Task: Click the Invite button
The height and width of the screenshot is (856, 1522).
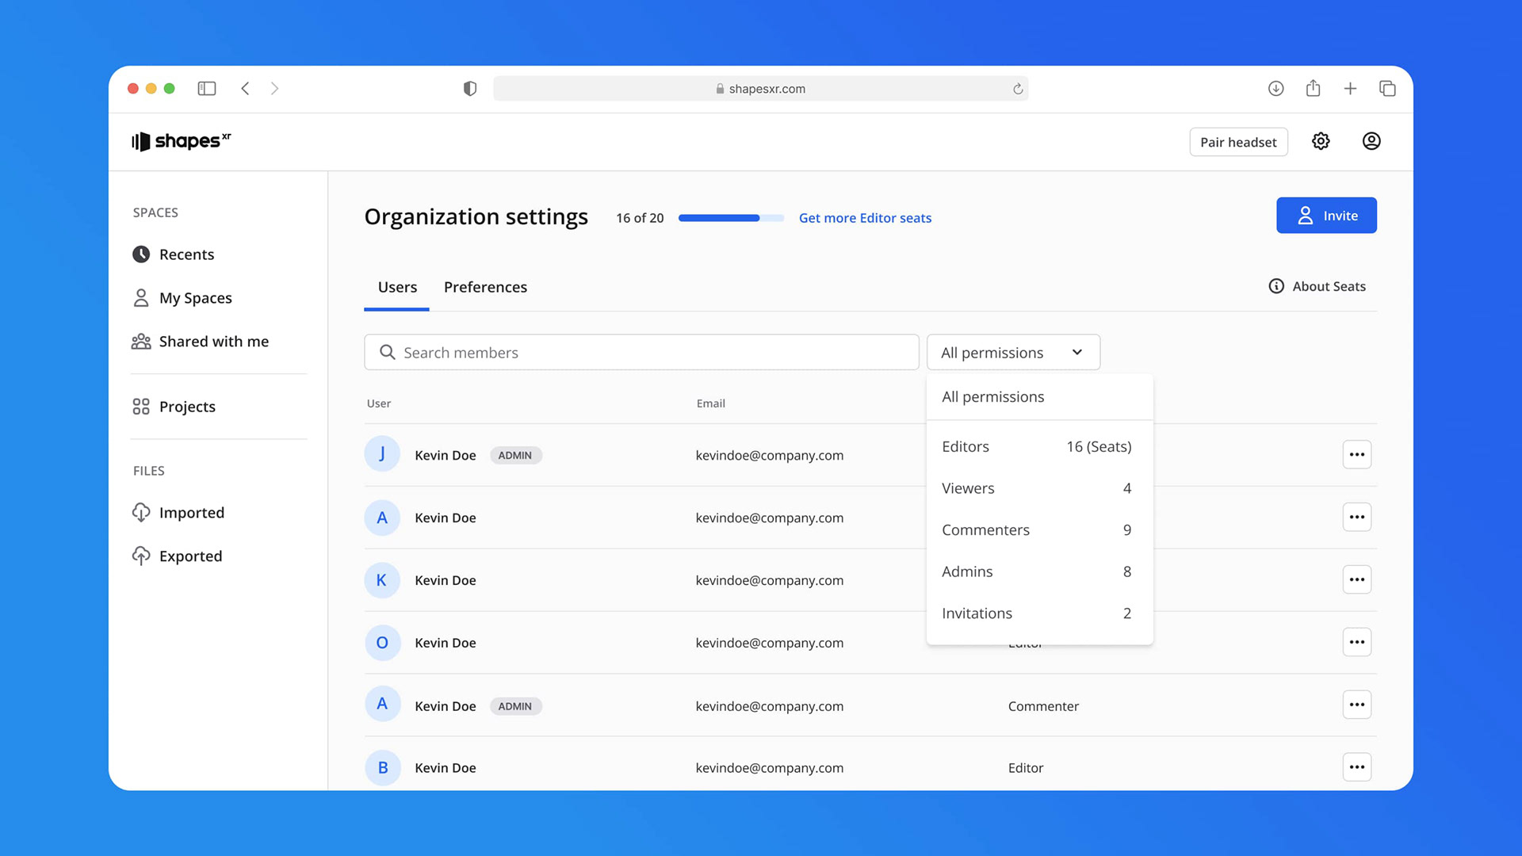Action: coord(1326,216)
